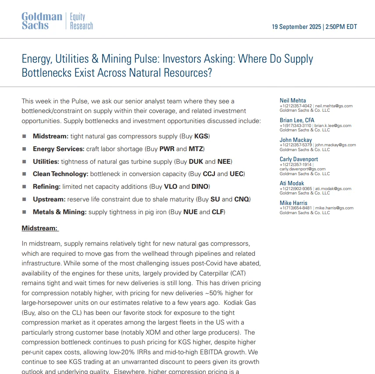Open analyst name Neil Mehta
The width and height of the screenshot is (375, 374).
293,100
